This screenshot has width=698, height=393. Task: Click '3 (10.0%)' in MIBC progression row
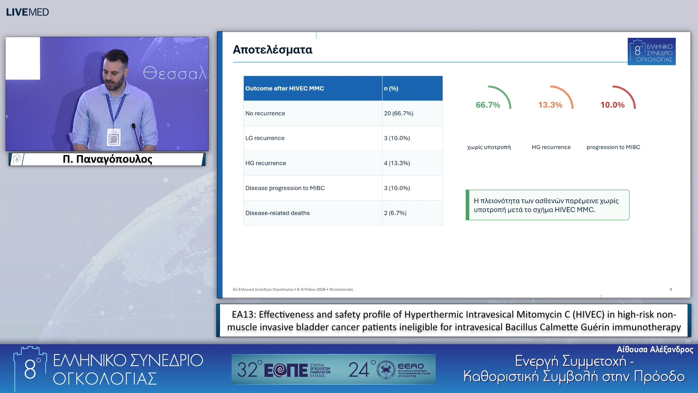point(397,188)
